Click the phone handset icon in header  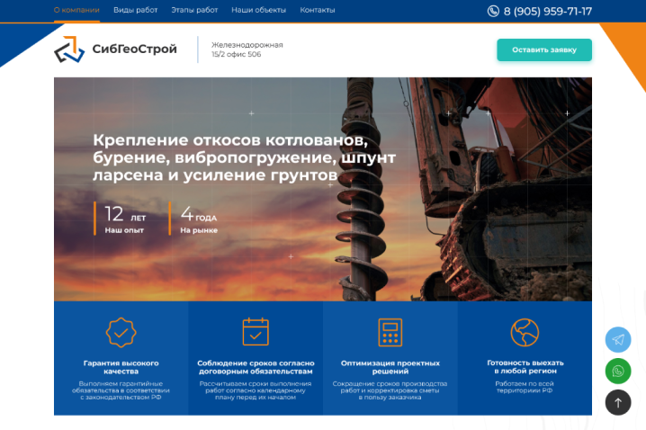[493, 11]
